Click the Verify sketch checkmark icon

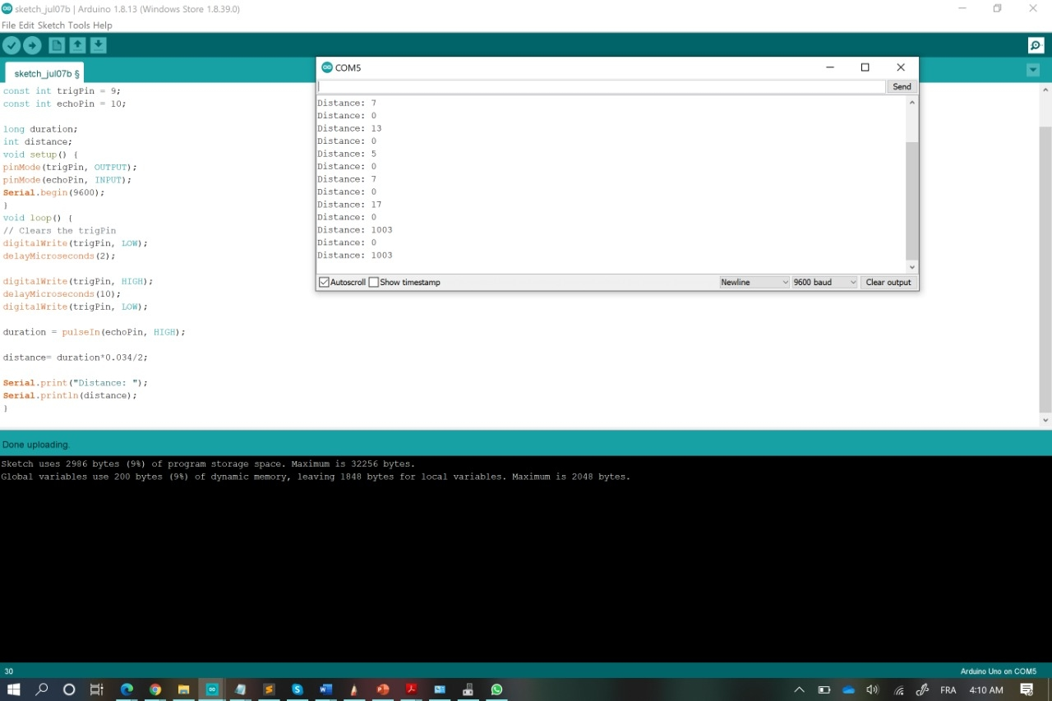tap(12, 46)
